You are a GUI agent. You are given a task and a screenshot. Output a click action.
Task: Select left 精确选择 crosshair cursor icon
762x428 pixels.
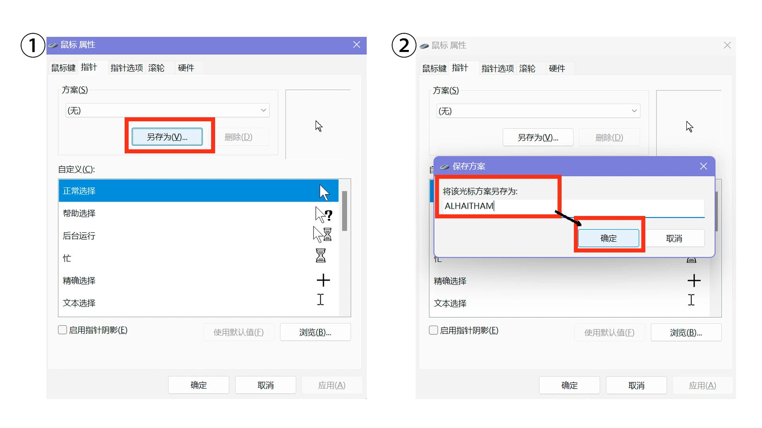(x=323, y=280)
